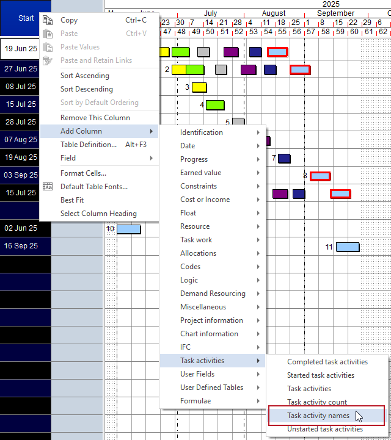Click the Copy icon in context menu
Image resolution: width=391 pixels, height=440 pixels.
click(48, 20)
